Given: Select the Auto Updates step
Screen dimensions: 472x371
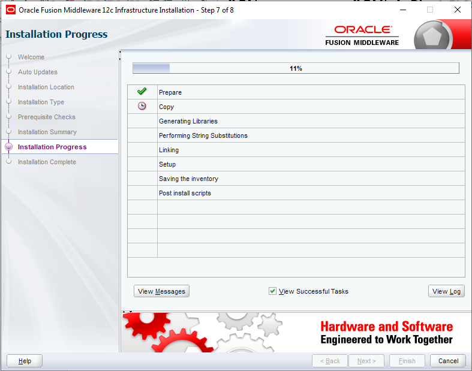Looking at the screenshot, I should click(x=38, y=72).
